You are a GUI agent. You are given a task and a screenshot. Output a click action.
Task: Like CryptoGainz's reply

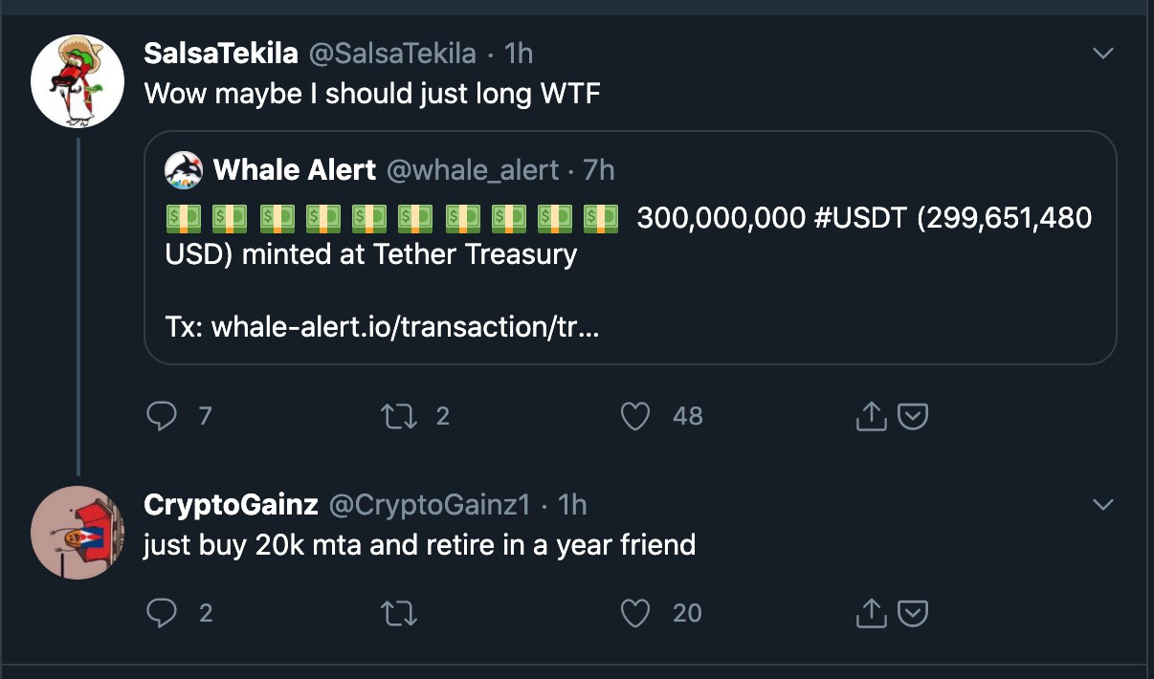(x=636, y=613)
